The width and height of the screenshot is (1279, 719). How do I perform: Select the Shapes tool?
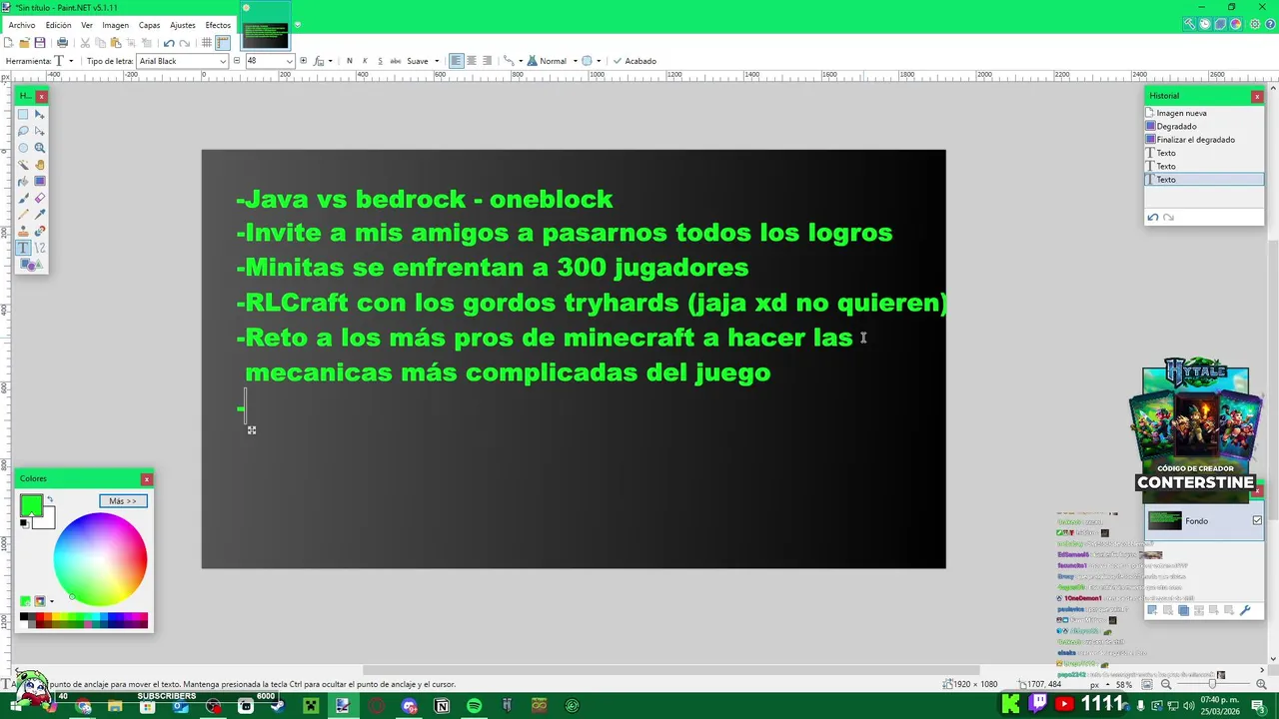31,265
